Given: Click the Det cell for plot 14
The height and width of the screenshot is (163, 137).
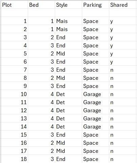Looking at the screenshot, I should 69,126.
